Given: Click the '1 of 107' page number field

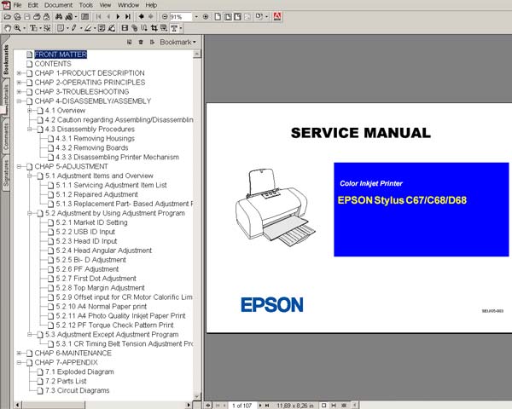Looking at the screenshot, I should coord(242,406).
